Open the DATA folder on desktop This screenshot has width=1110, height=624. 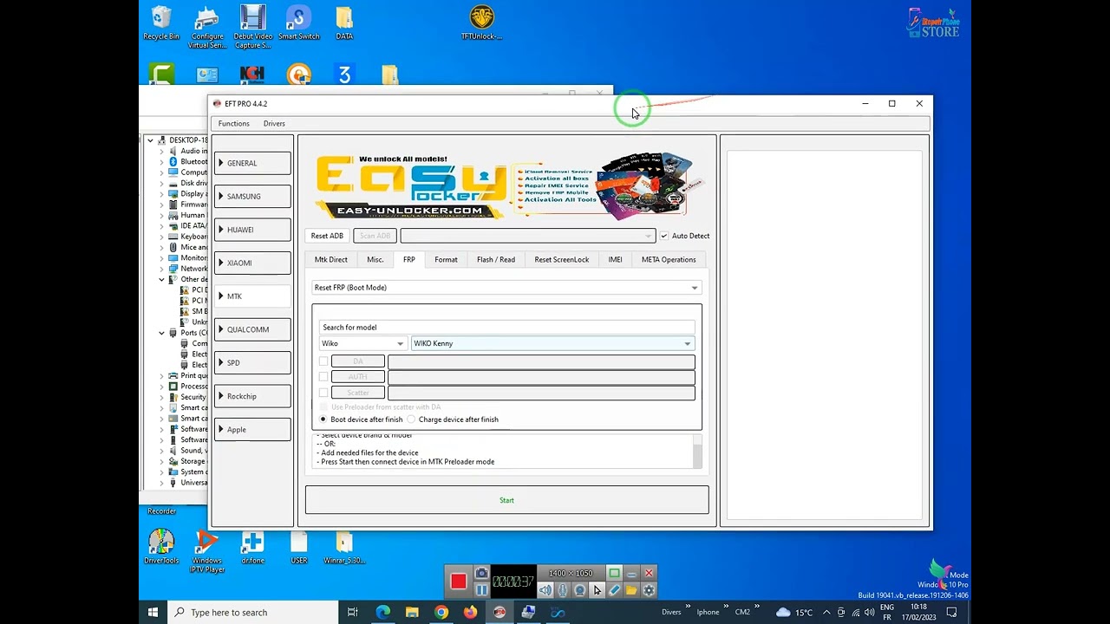[344, 24]
